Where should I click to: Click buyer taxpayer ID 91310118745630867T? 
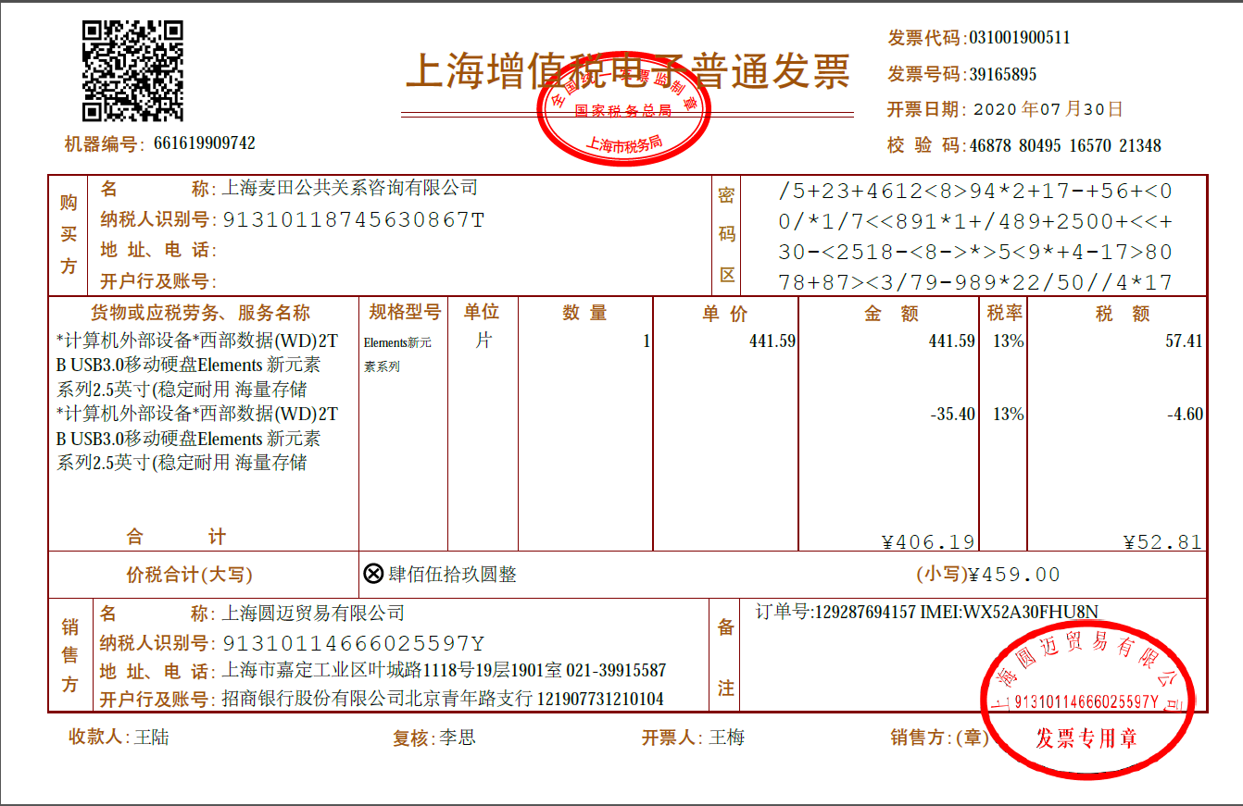tap(353, 220)
